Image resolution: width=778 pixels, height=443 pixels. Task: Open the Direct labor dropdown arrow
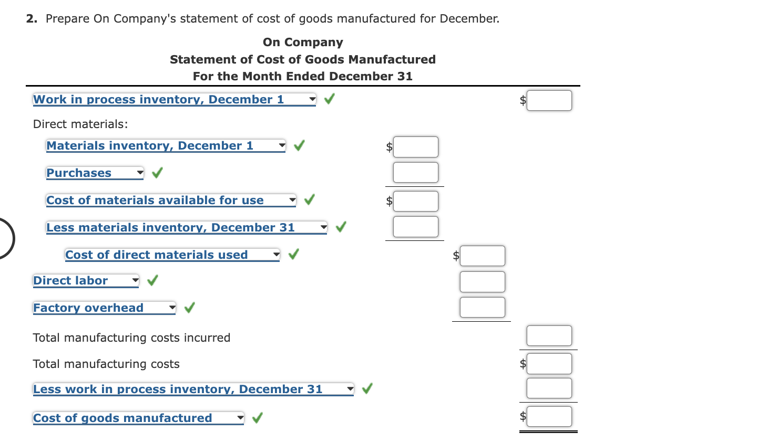[x=135, y=280]
